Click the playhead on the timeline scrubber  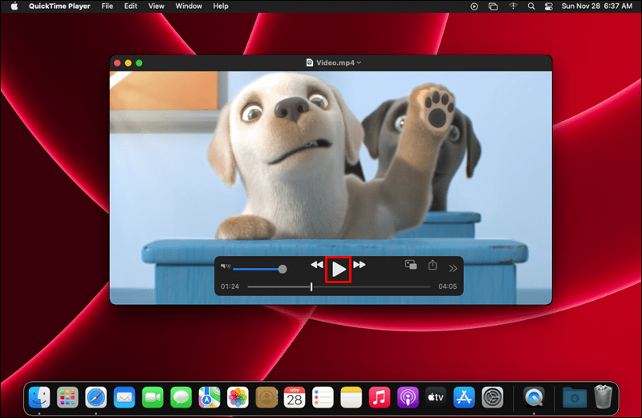coord(311,286)
